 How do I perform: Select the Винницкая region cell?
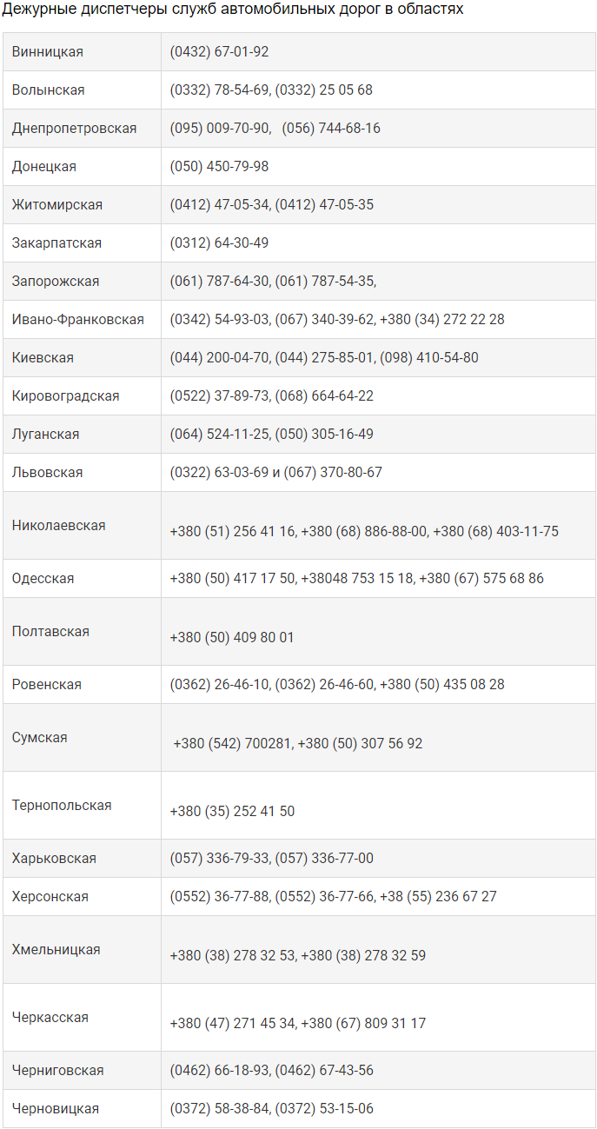tap(48, 52)
